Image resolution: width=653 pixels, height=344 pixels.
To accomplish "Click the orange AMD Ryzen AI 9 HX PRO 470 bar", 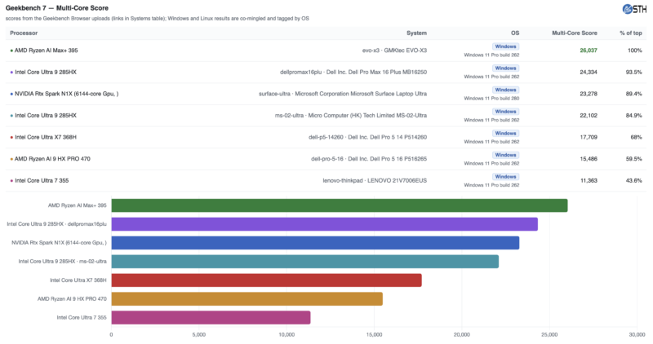I will pyautogui.click(x=247, y=299).
